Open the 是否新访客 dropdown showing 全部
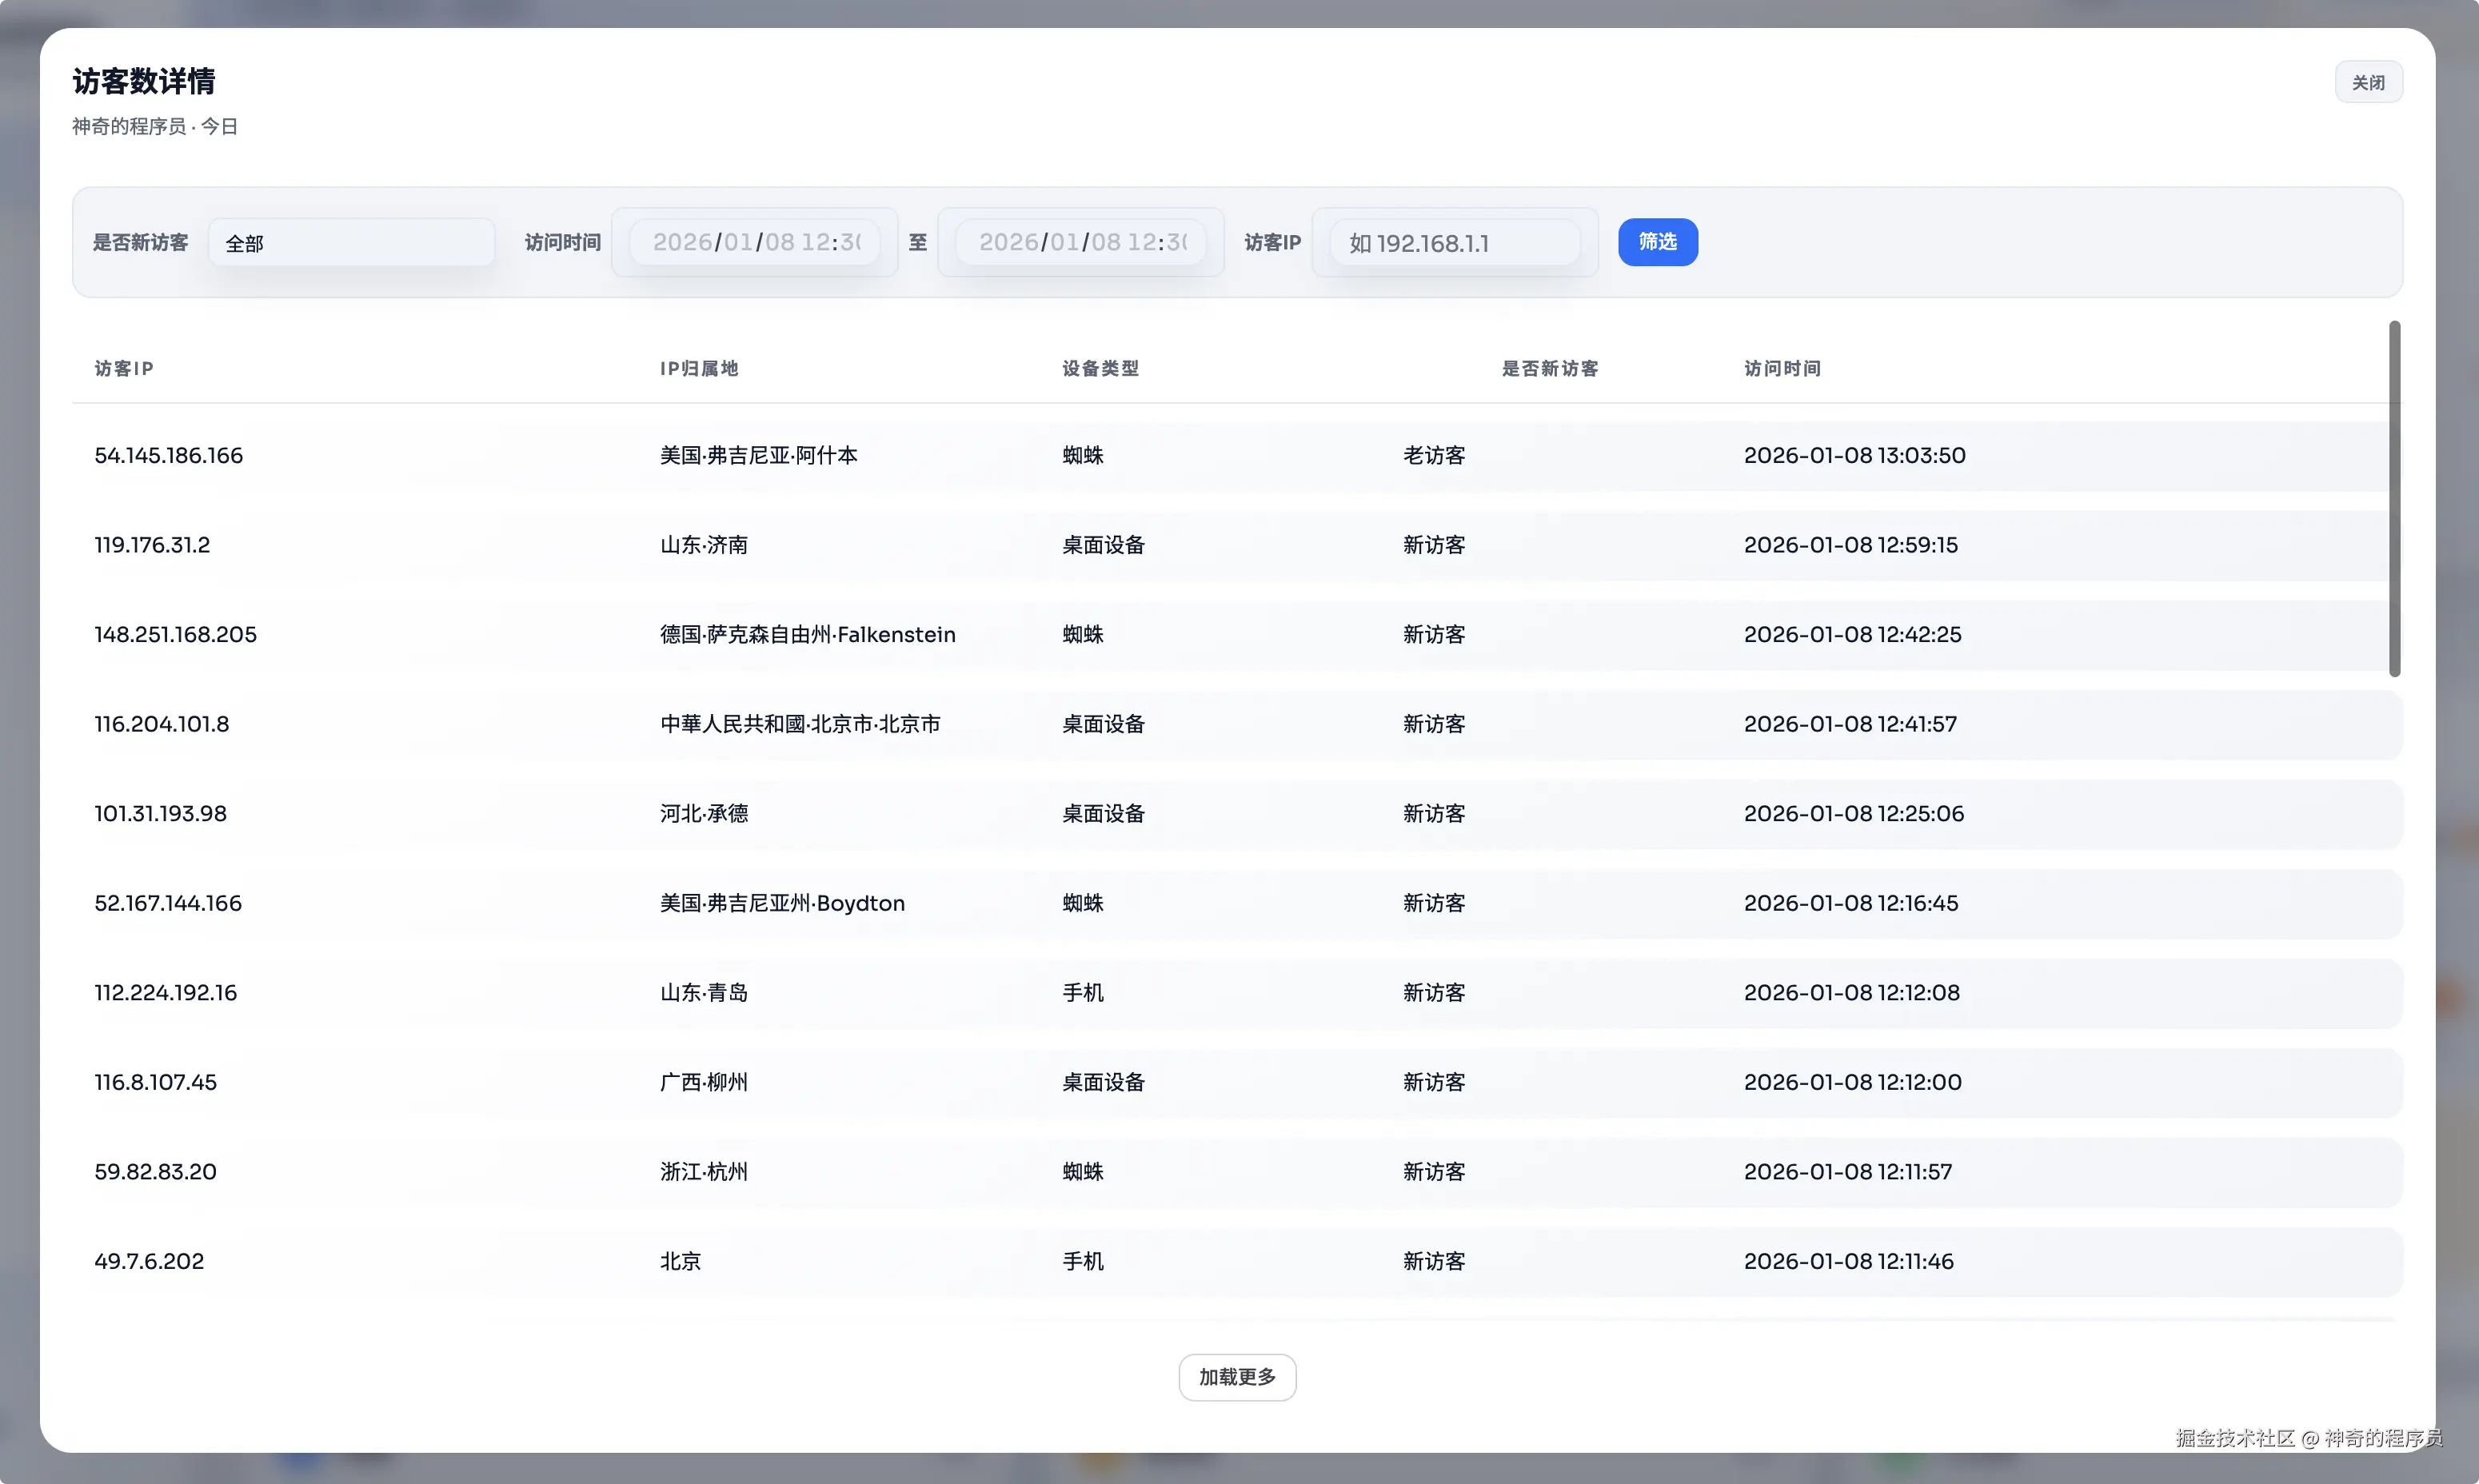2479x1484 pixels. point(351,243)
